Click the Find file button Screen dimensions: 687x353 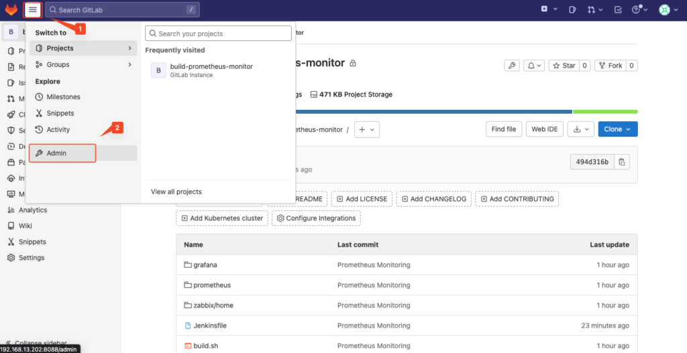coord(504,129)
